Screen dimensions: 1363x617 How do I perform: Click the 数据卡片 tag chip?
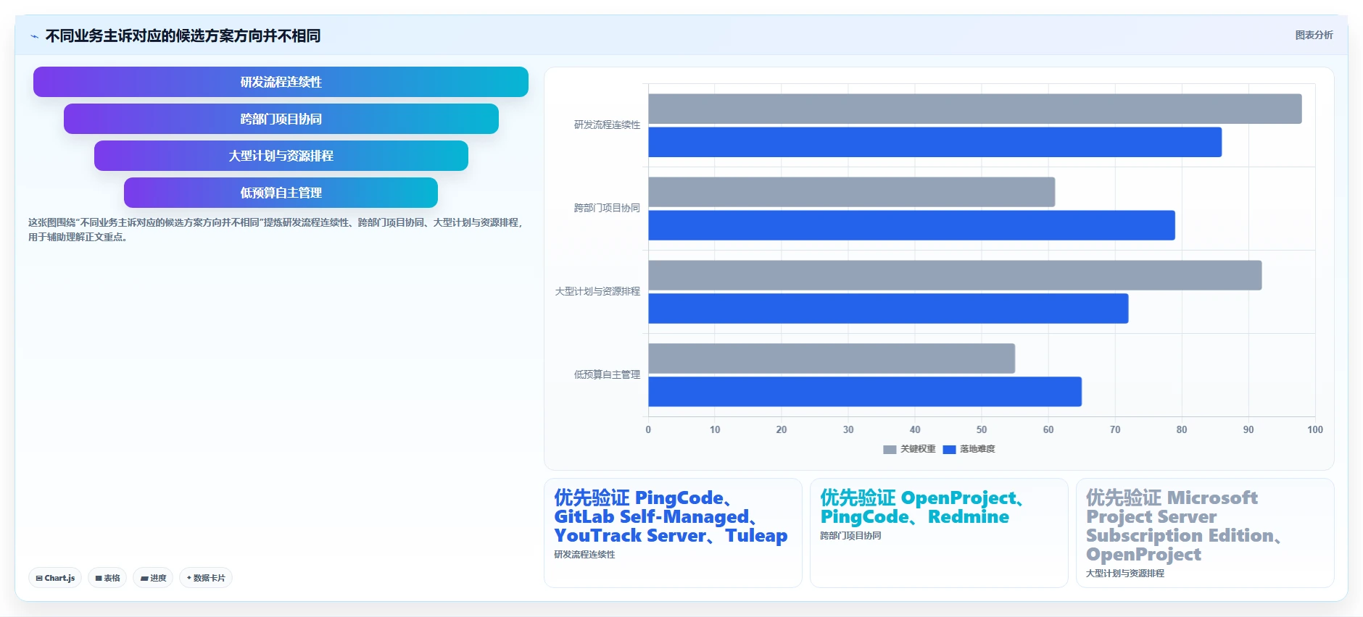[206, 578]
